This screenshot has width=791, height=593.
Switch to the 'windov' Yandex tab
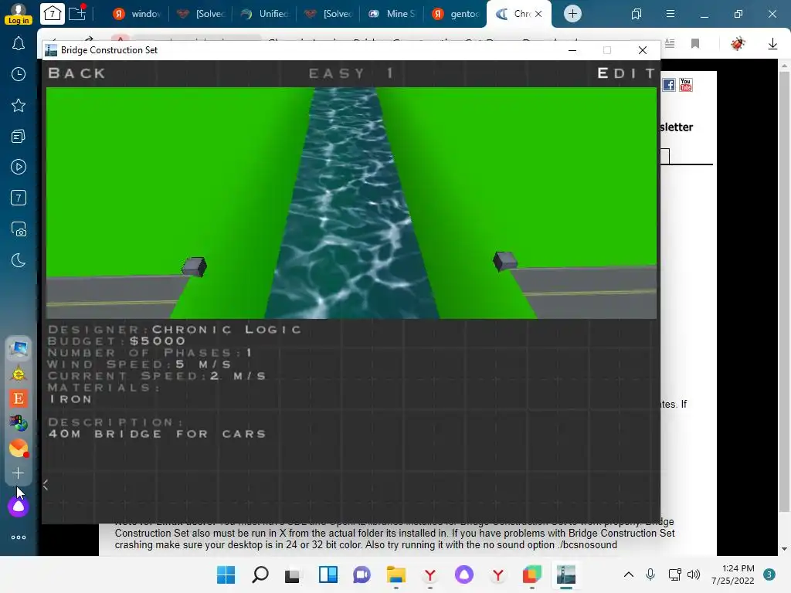tap(136, 14)
